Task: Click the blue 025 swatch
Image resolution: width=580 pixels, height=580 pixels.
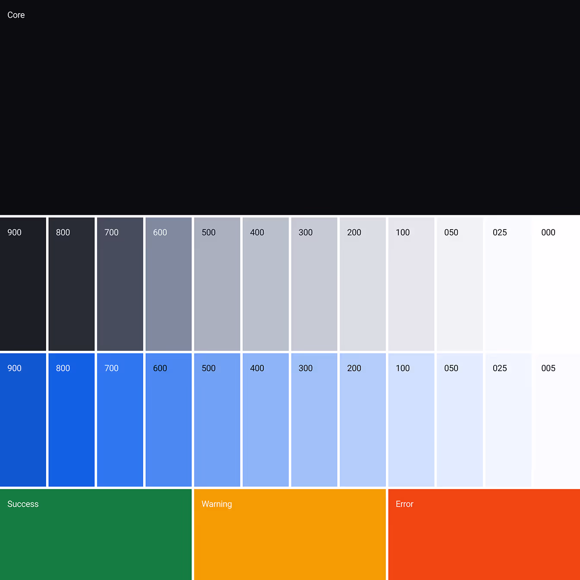Action: pyautogui.click(x=508, y=420)
